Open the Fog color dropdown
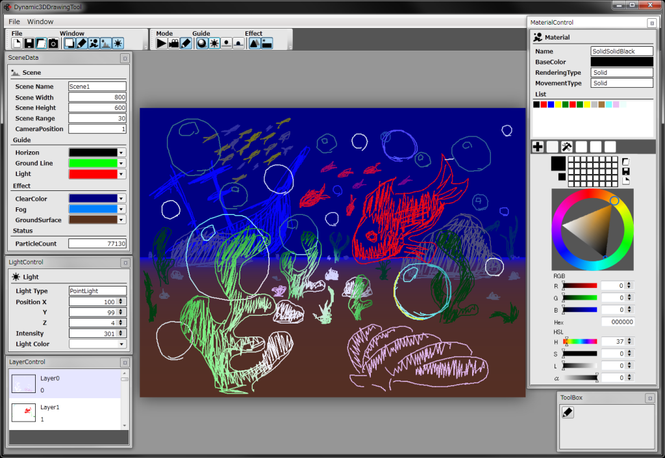The image size is (665, 458). coord(121,209)
